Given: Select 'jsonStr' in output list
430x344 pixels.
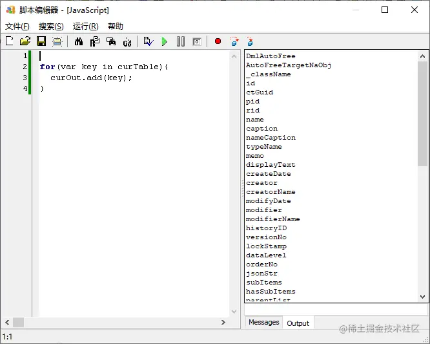Looking at the screenshot, I should 262,274.
